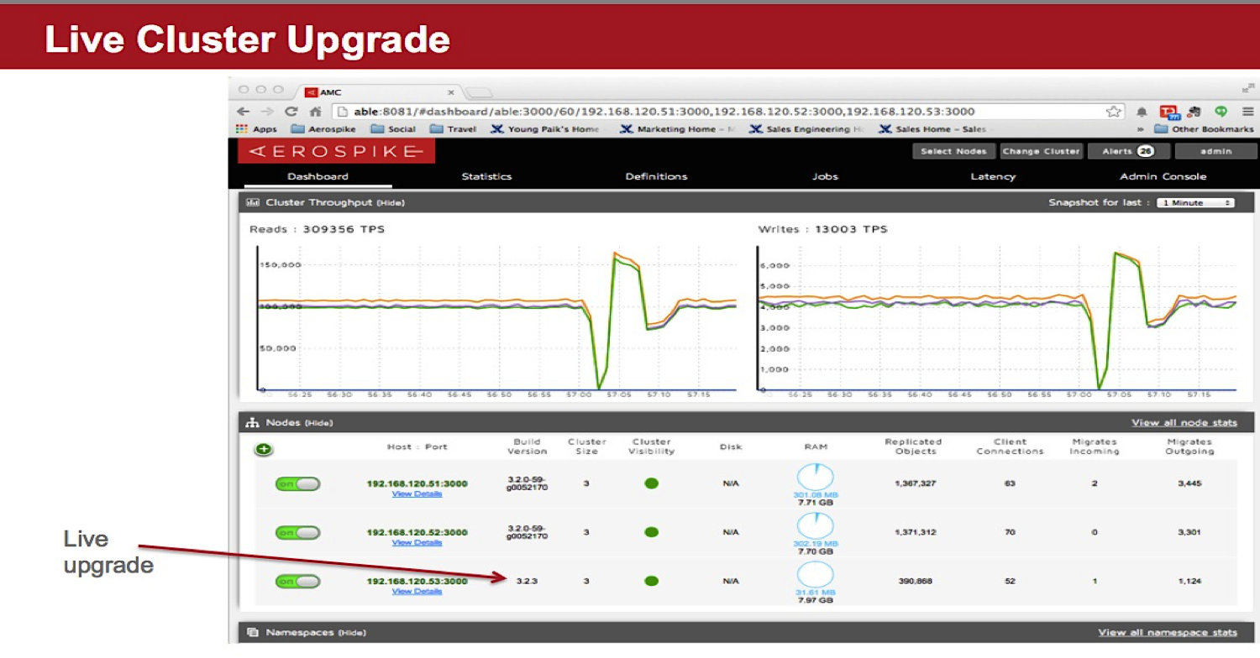
Task: Open Sales Home bookmark
Action: (x=932, y=129)
